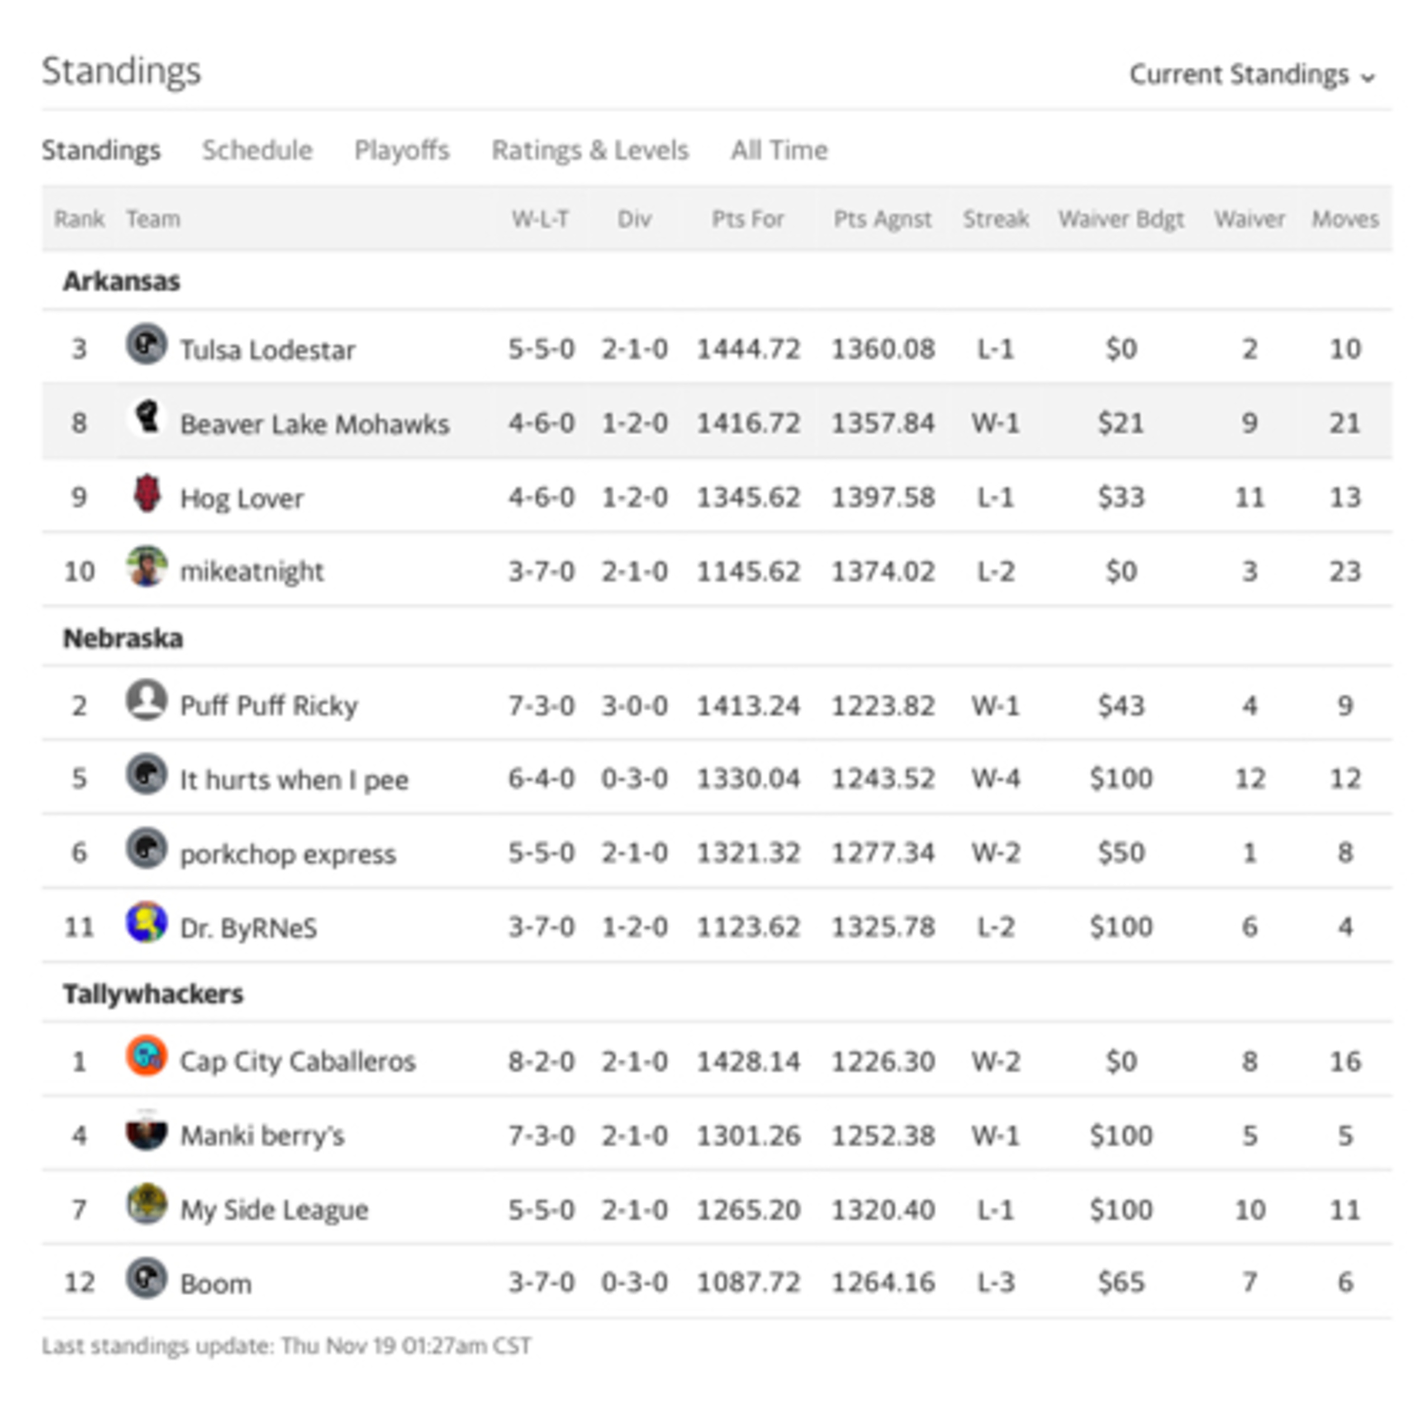The width and height of the screenshot is (1425, 1425).
Task: Click Hog Lover's red razorback avatar
Action: tap(146, 493)
